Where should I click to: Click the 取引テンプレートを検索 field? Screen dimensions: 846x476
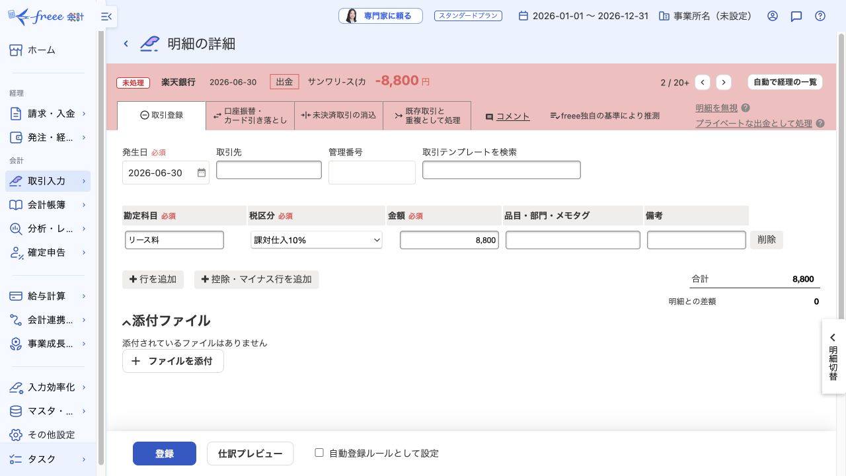coord(502,170)
